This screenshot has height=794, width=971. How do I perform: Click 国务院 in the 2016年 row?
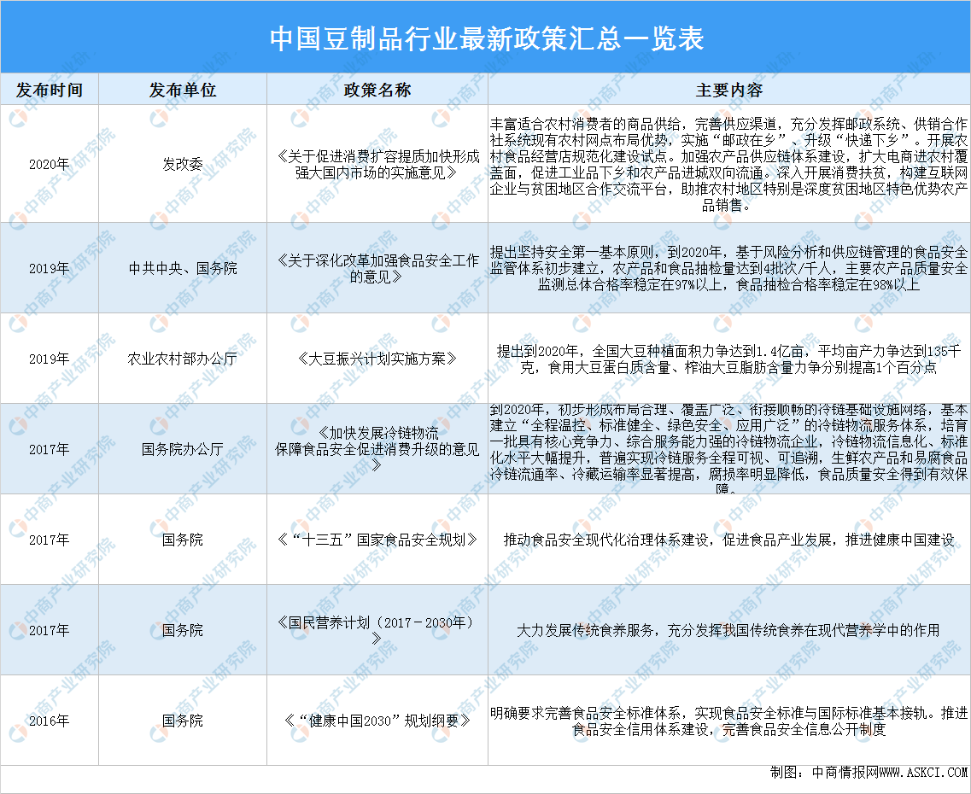[x=183, y=721]
